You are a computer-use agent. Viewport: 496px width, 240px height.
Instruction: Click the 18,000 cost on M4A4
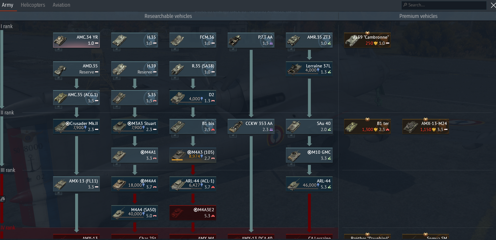click(x=135, y=185)
